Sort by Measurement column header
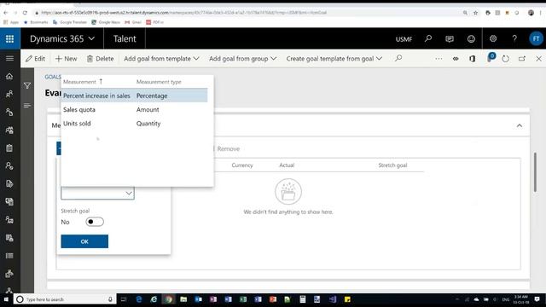546x307 pixels. 83,82
